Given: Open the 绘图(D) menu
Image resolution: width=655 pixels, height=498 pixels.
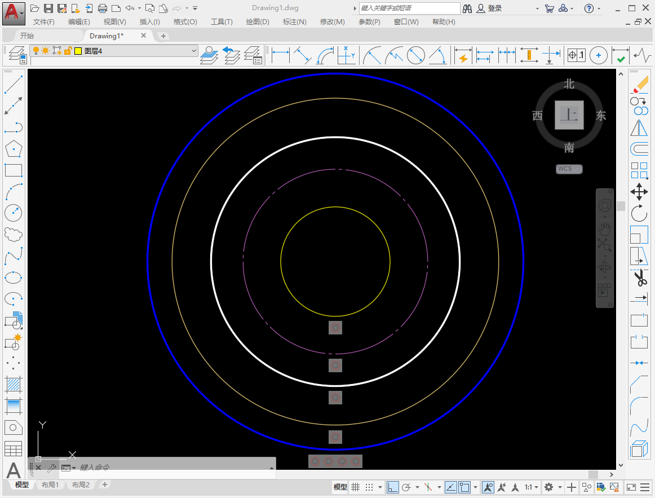Looking at the screenshot, I should coord(257,22).
